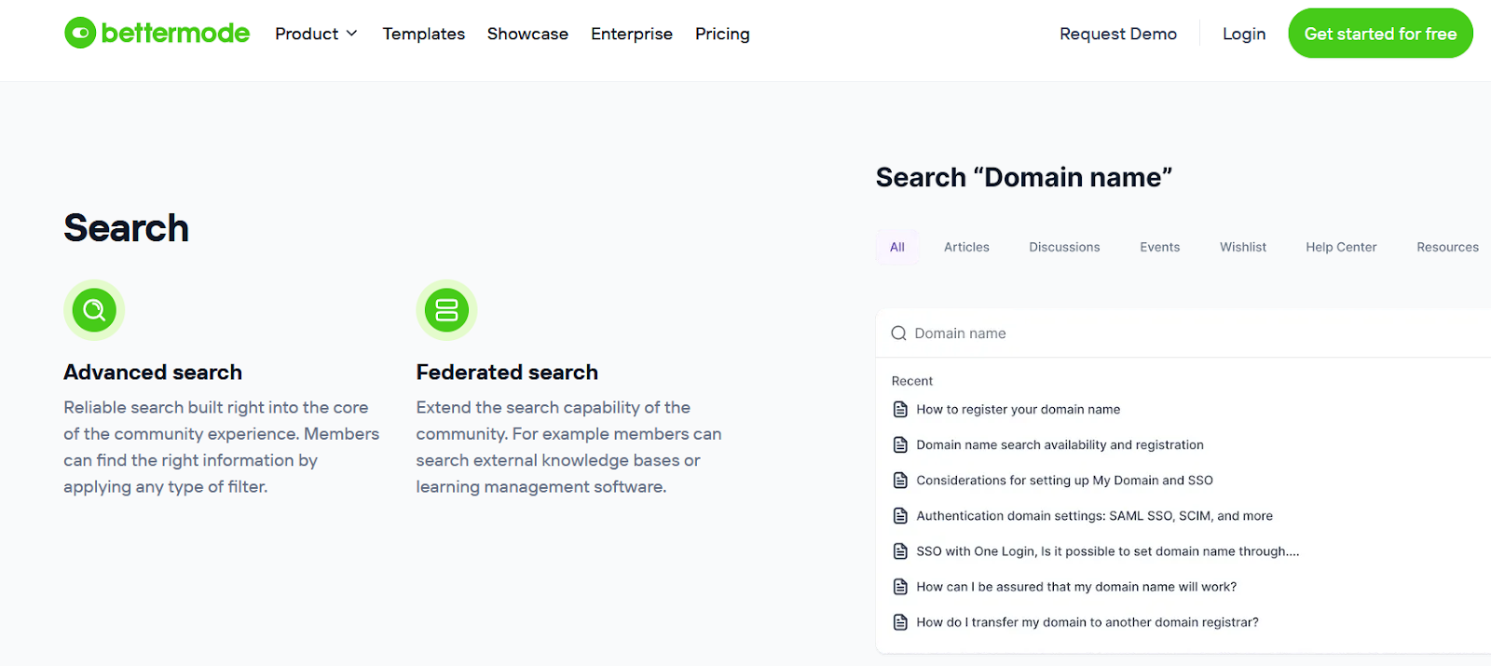
Task: Open "How can I be assured" result
Action: [1076, 587]
